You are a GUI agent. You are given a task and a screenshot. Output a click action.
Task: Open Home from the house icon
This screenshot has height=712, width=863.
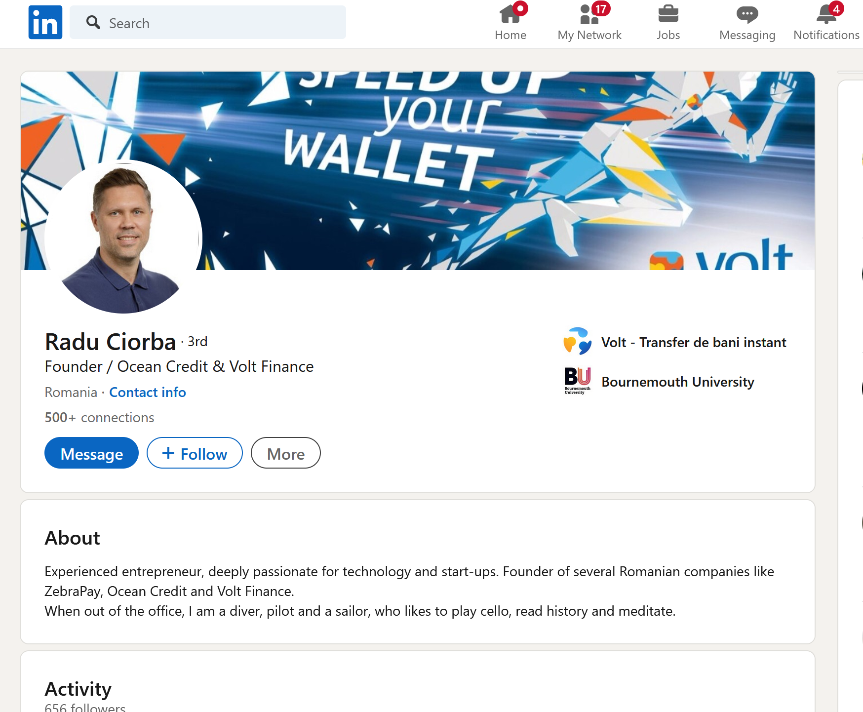(x=510, y=14)
